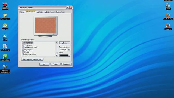Open the Ufanet desktop shortcut

(x=168, y=6)
